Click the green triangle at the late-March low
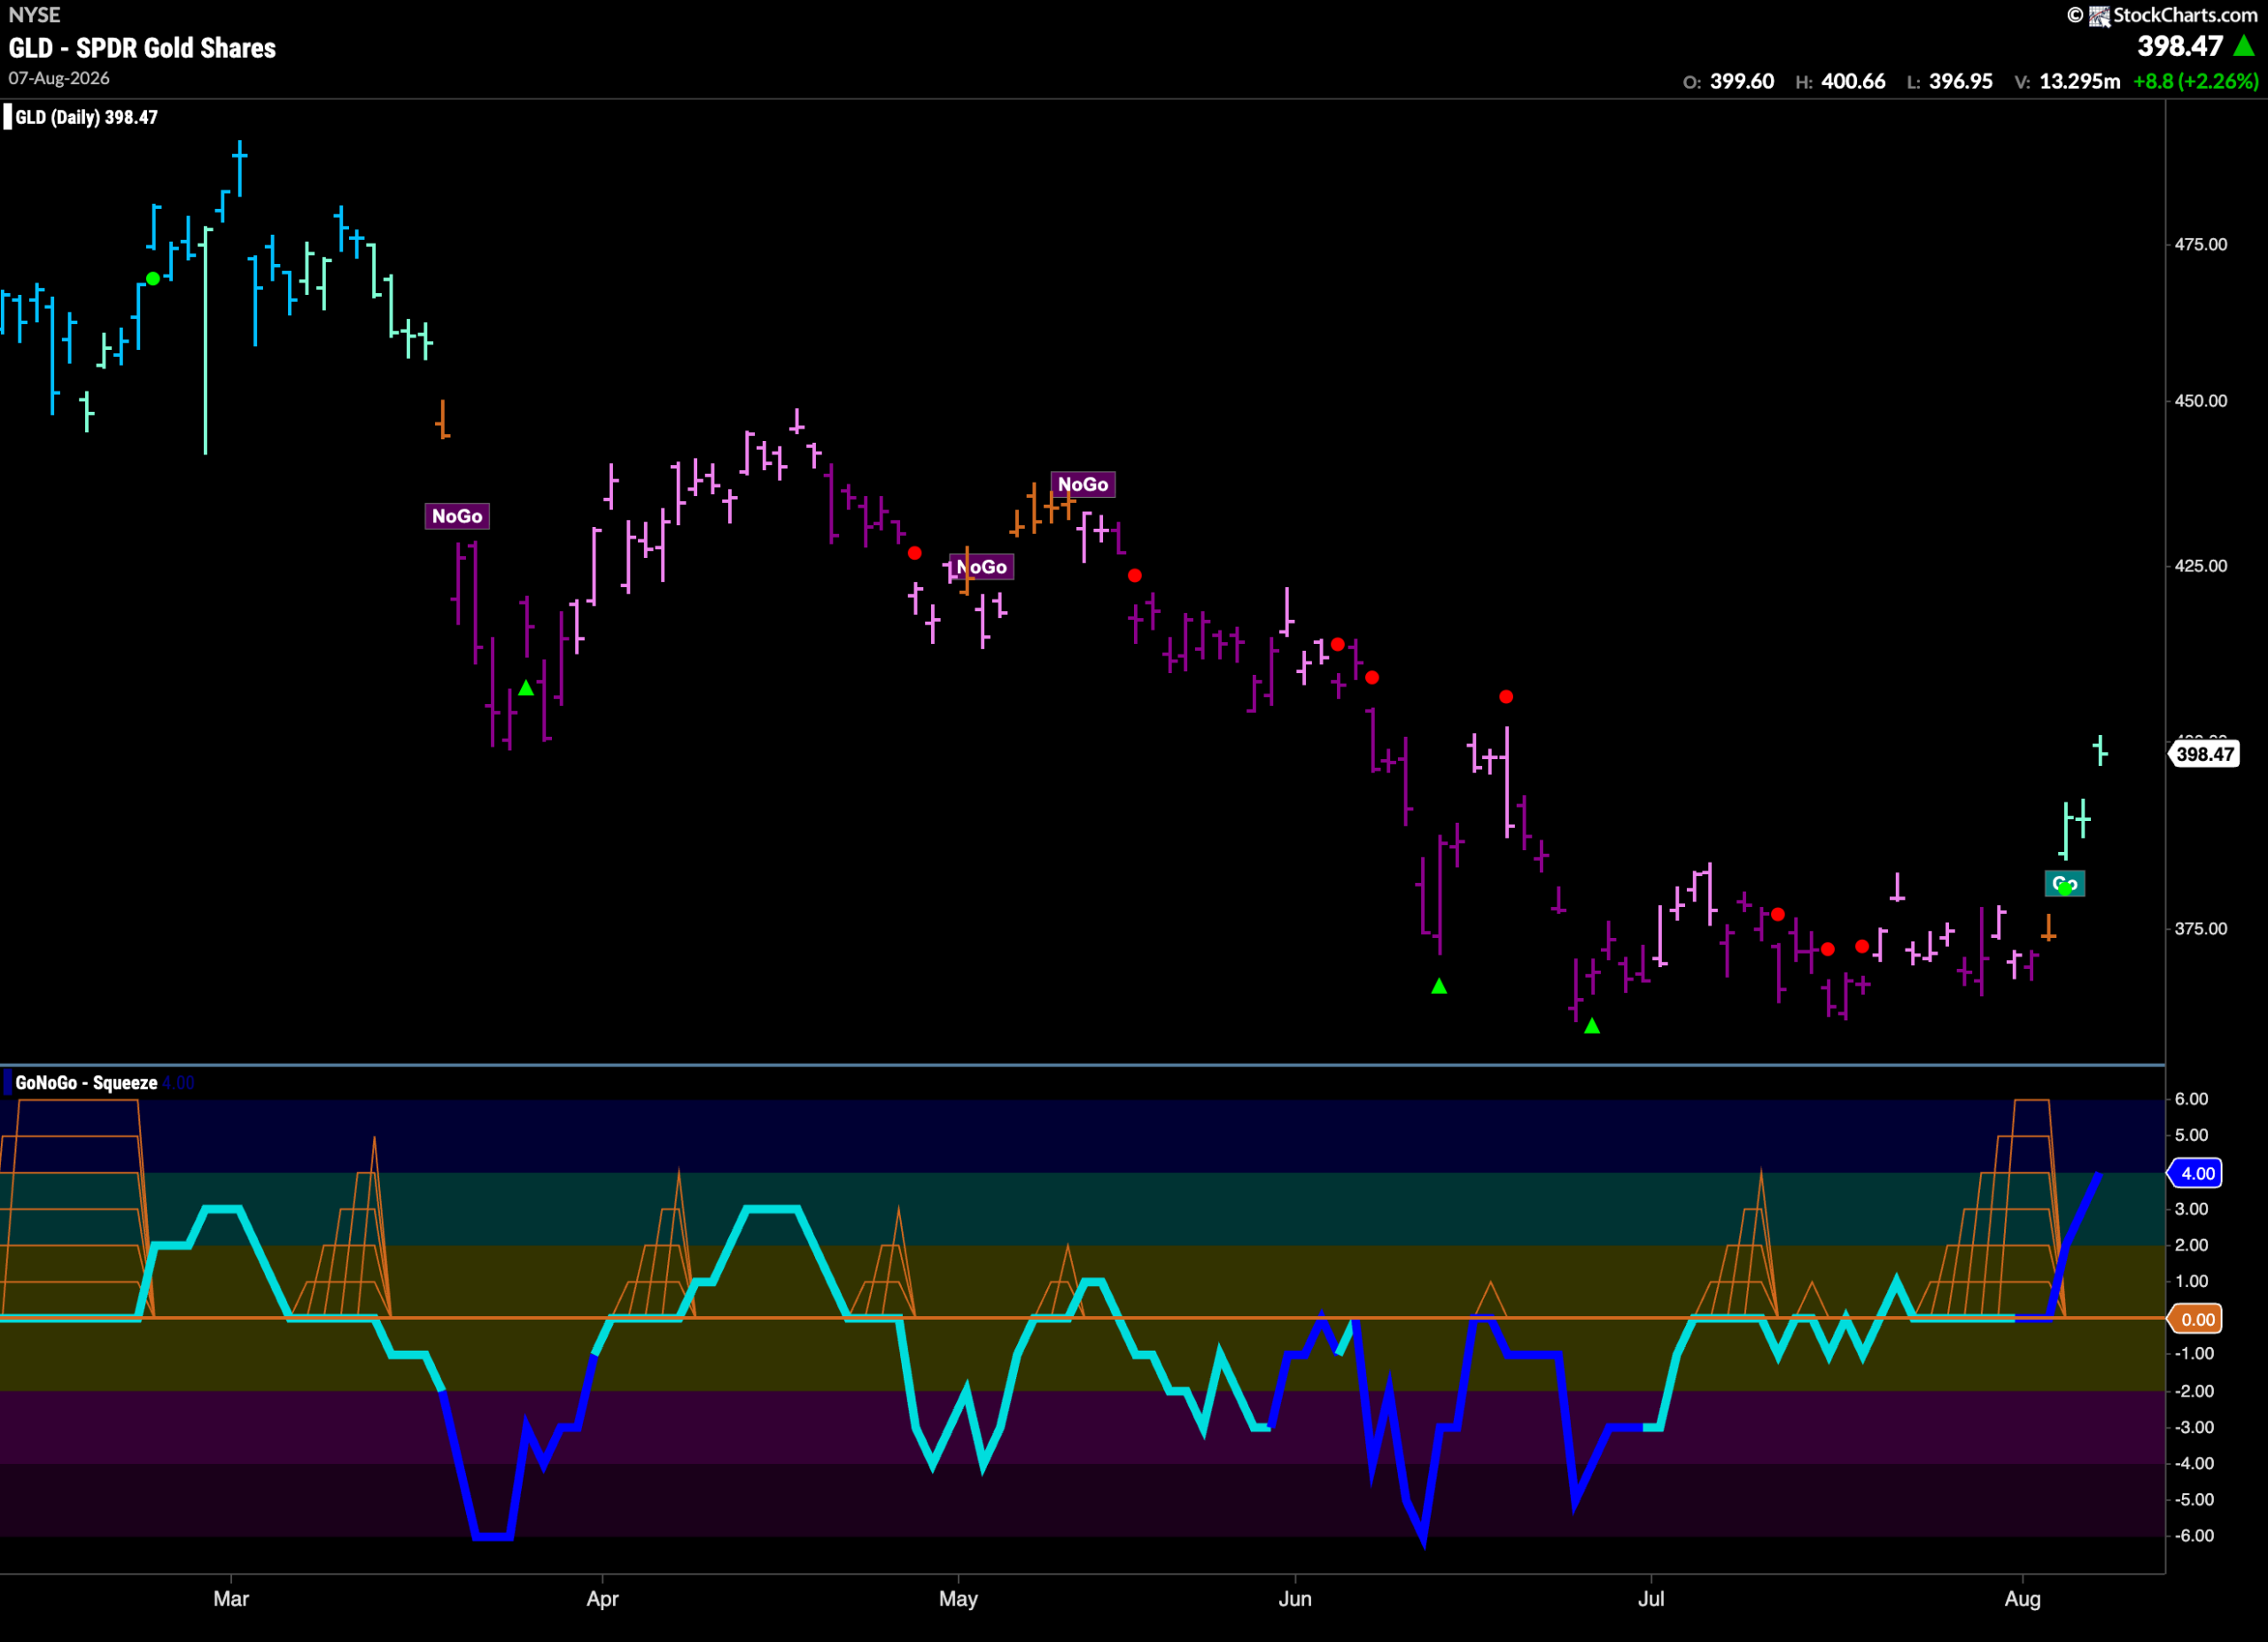 click(x=526, y=688)
